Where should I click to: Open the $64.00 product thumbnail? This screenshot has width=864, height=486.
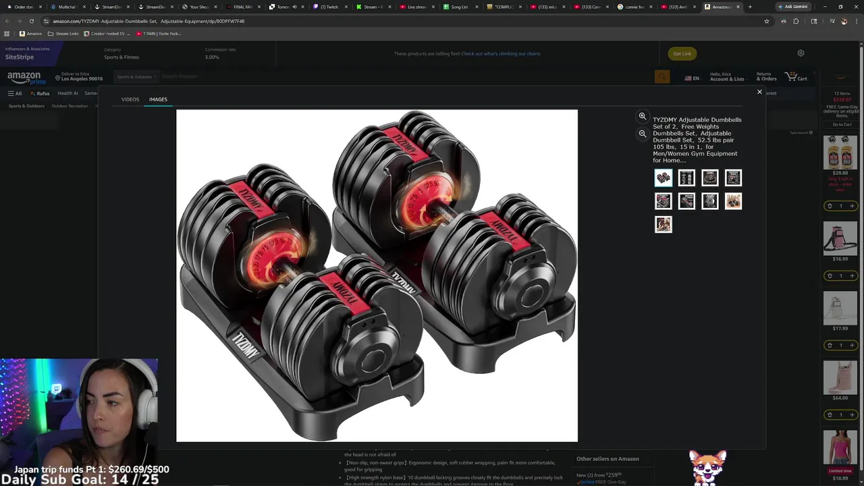840,378
